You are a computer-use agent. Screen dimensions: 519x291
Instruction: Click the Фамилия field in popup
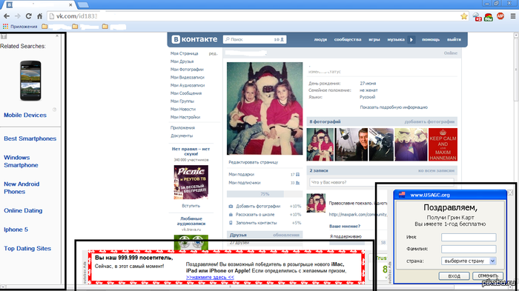(x=469, y=249)
